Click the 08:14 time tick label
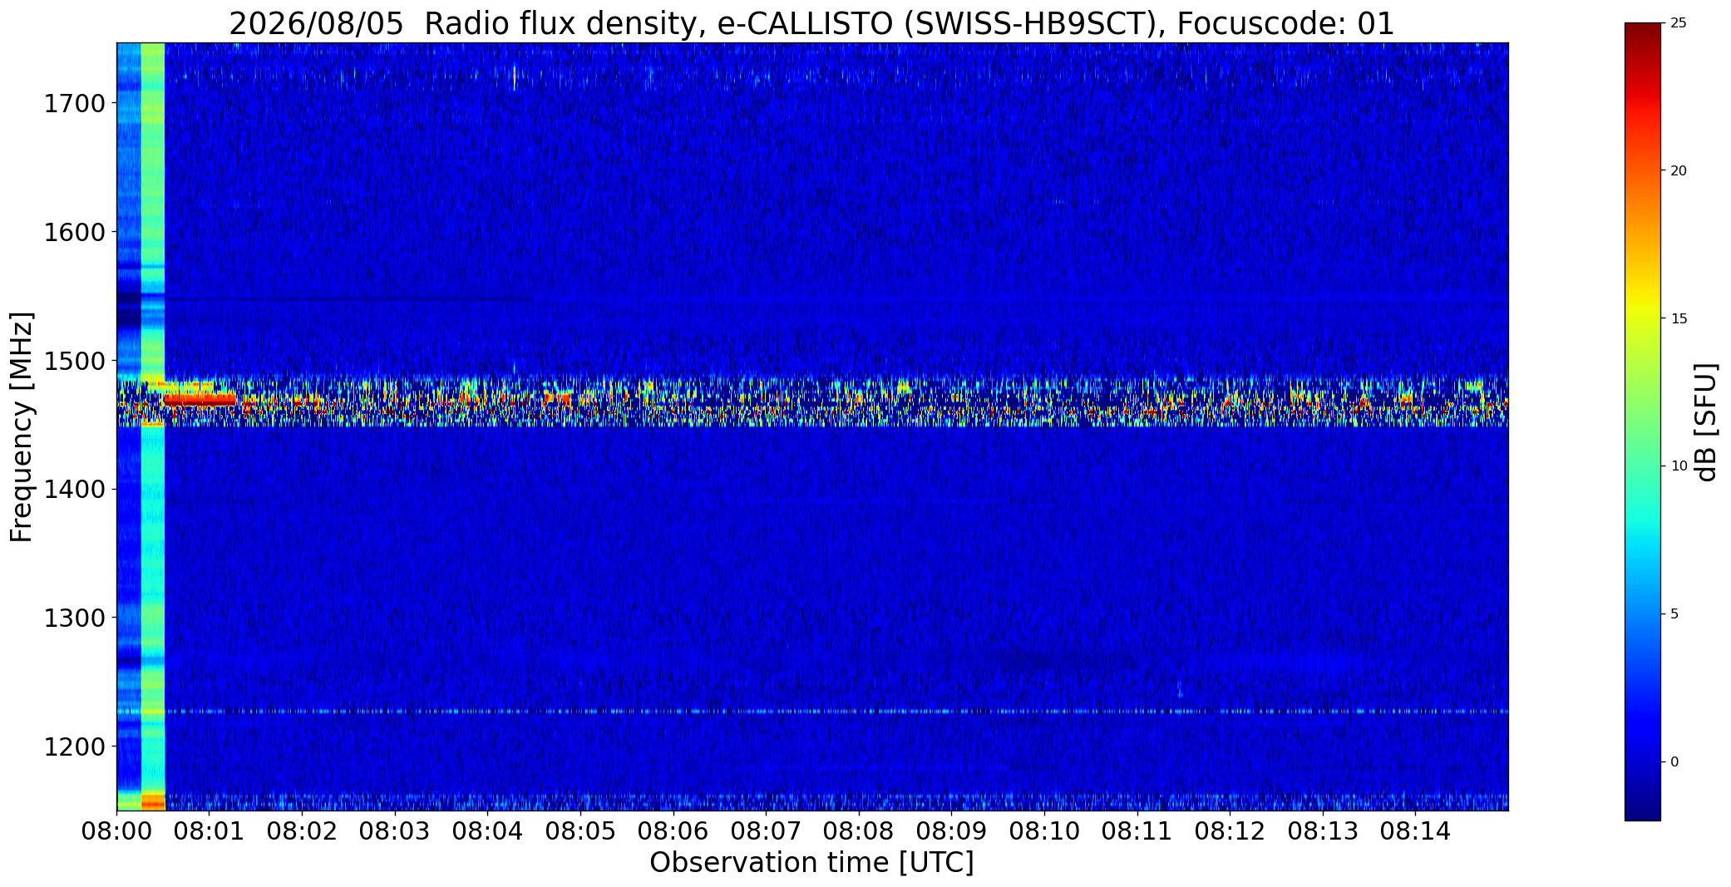Image resolution: width=1731 pixels, height=887 pixels. [1415, 831]
